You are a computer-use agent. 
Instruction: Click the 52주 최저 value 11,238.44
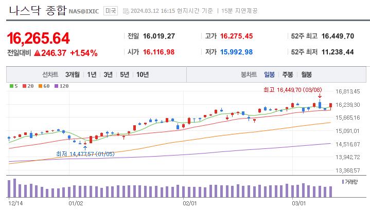338,52
